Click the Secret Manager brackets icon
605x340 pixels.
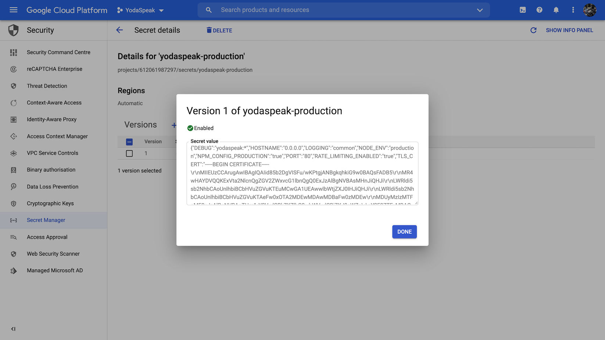click(14, 220)
